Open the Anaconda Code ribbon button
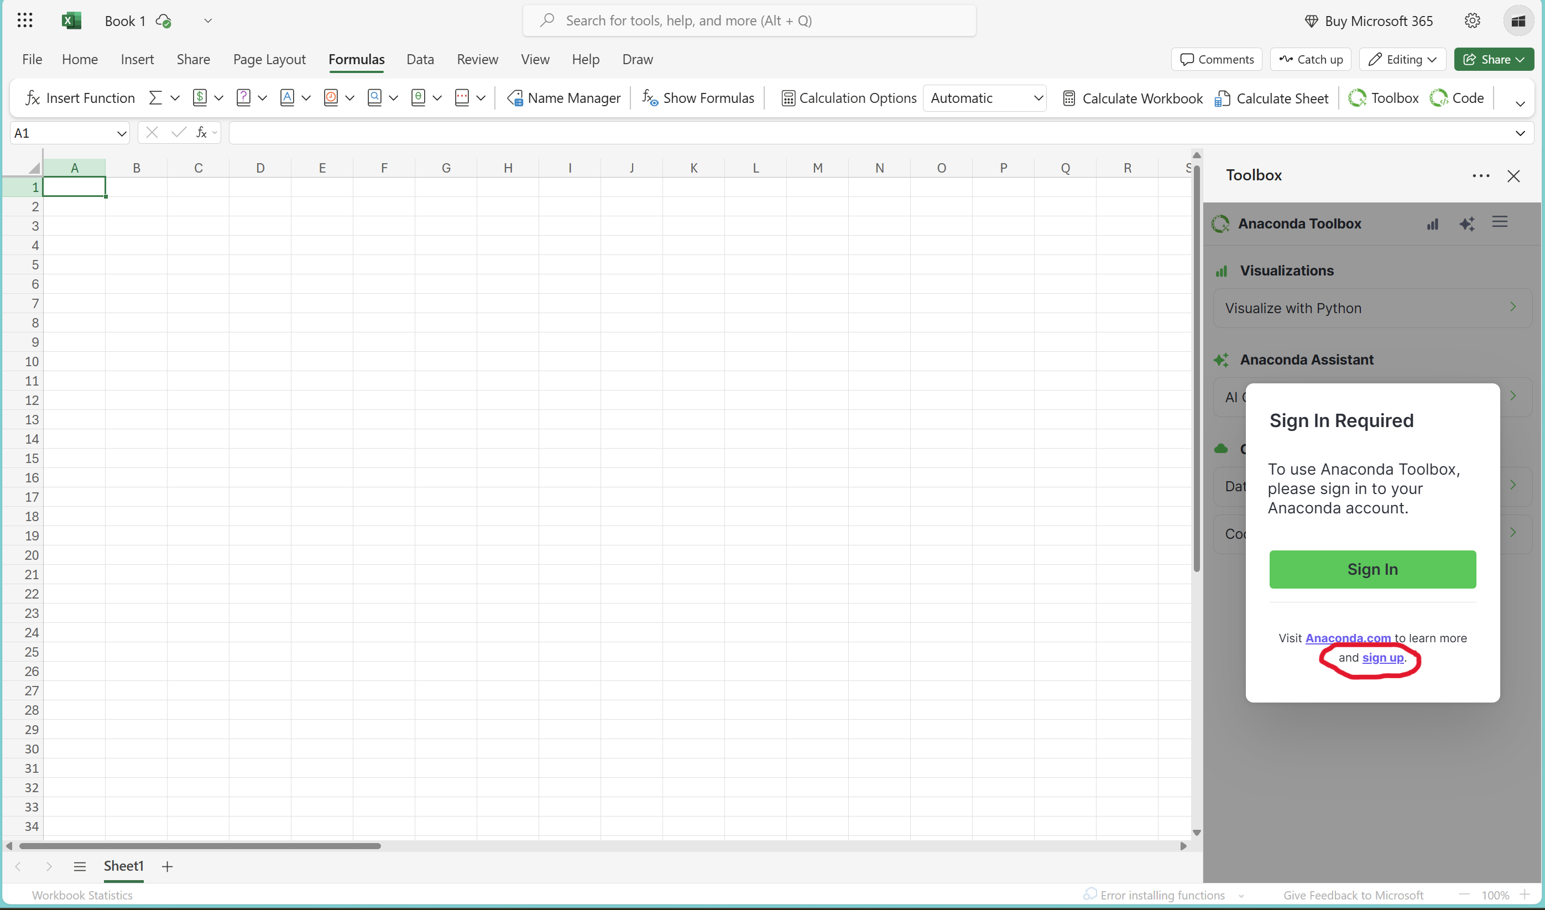Image resolution: width=1545 pixels, height=910 pixels. 1457,98
